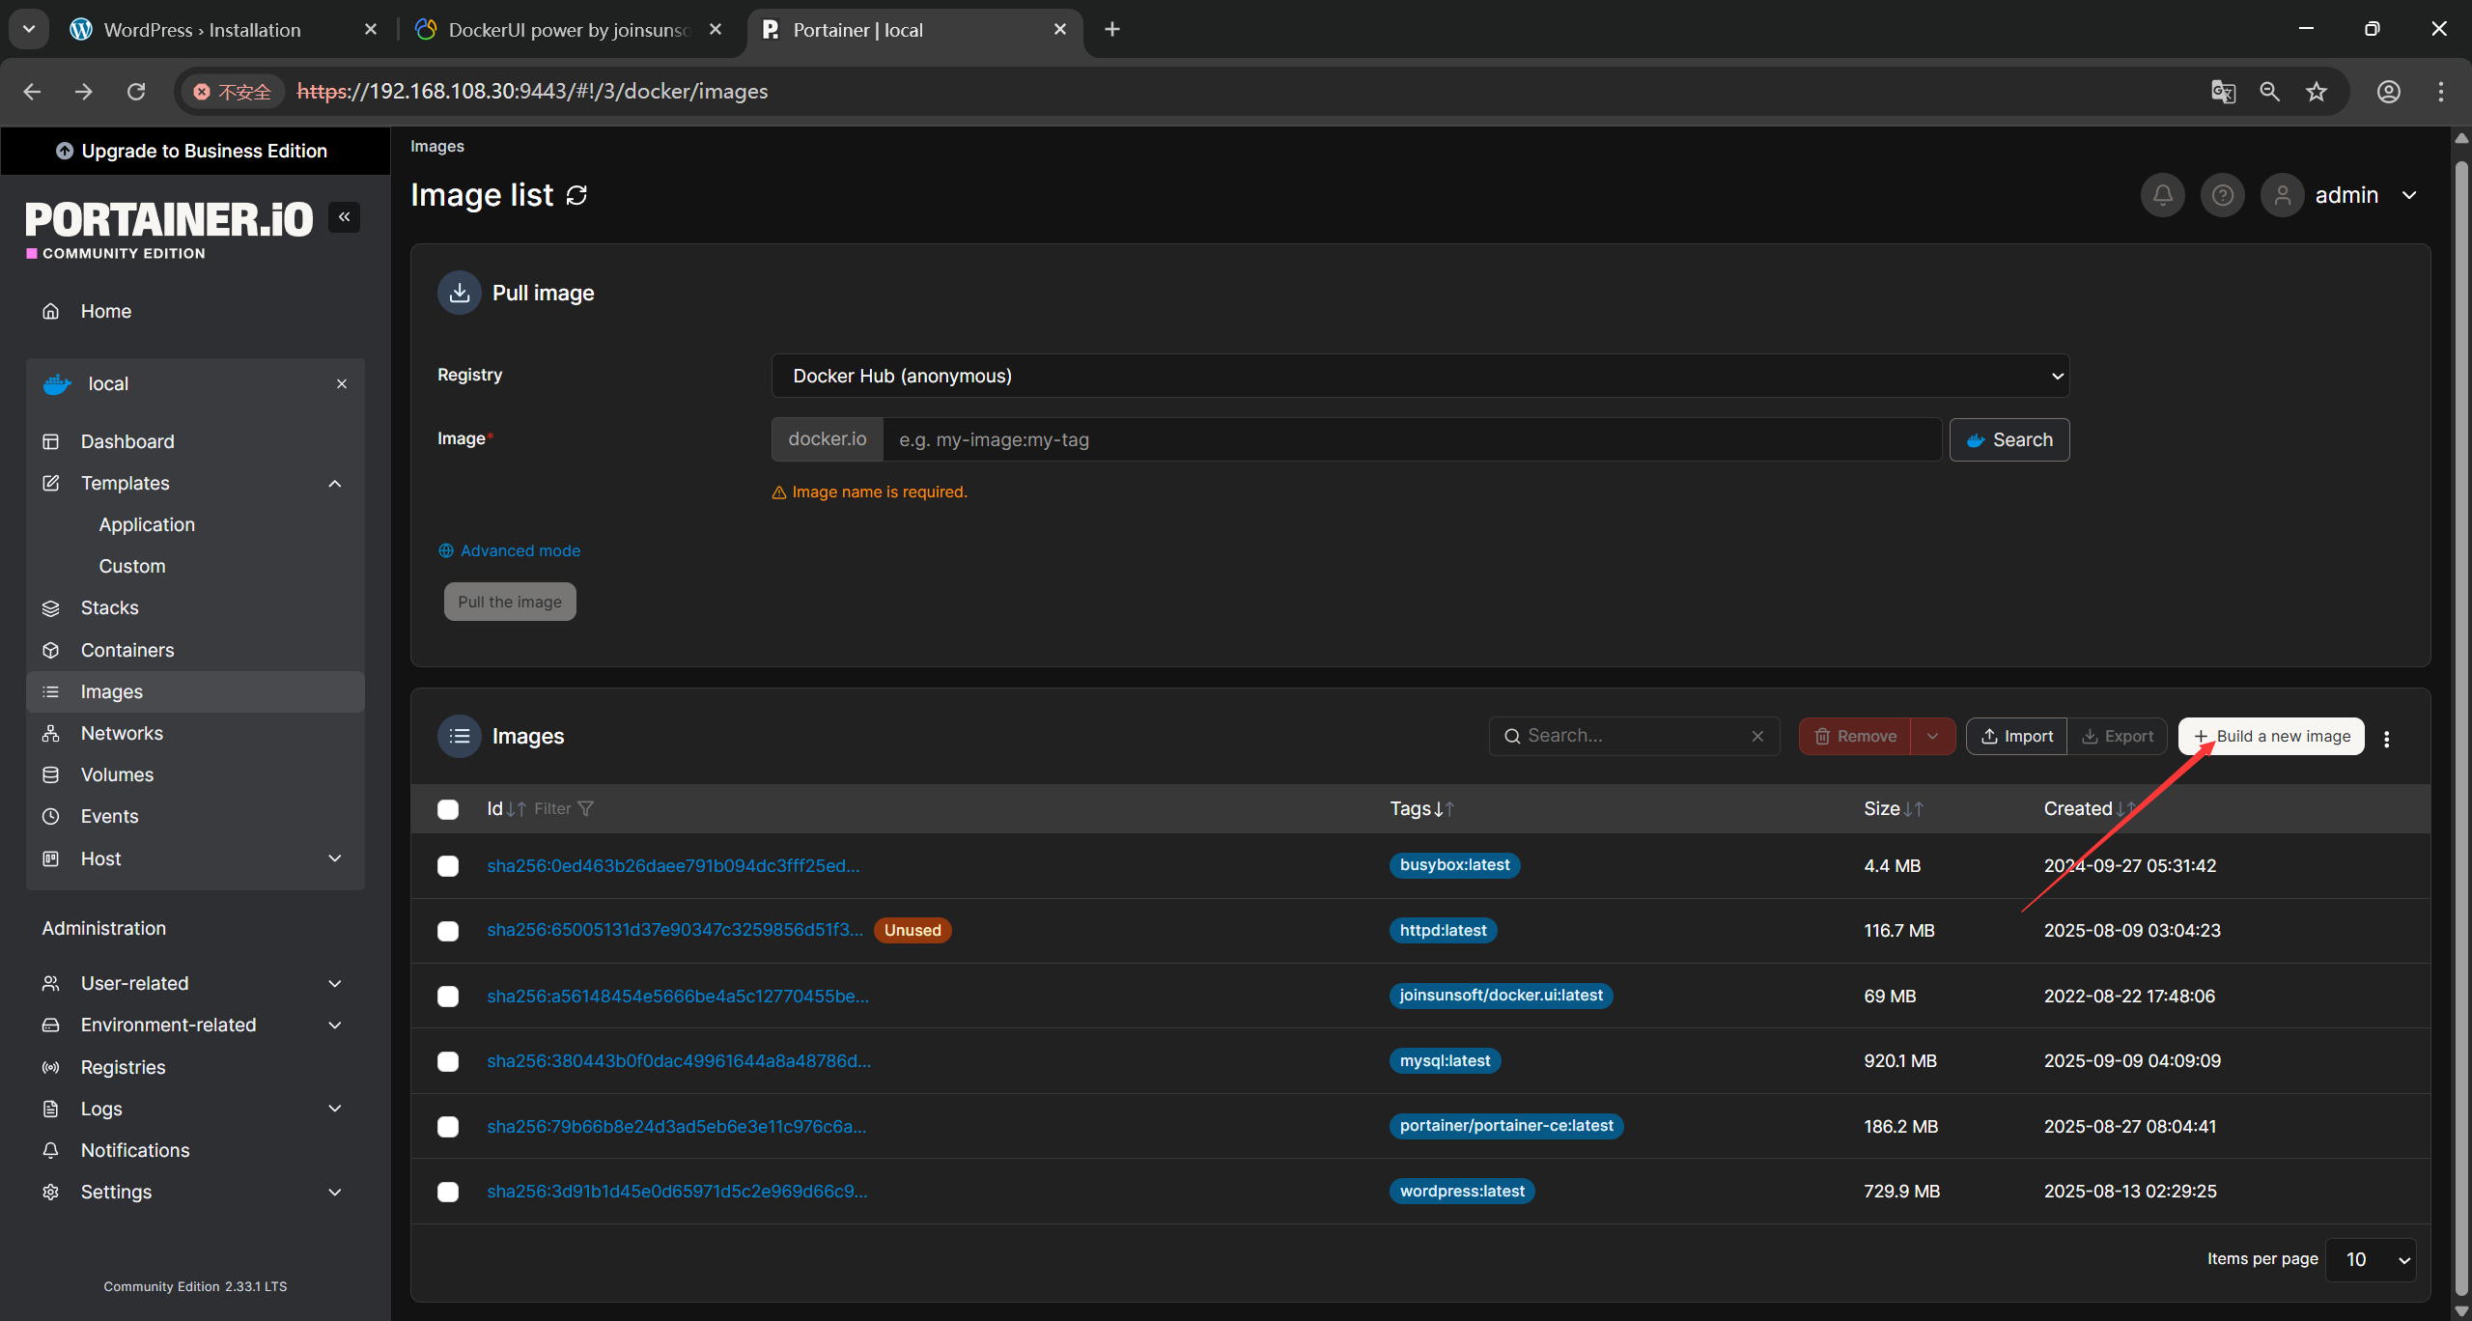Viewport: 2472px width, 1321px height.
Task: Select Custom under Templates
Action: pyautogui.click(x=132, y=566)
